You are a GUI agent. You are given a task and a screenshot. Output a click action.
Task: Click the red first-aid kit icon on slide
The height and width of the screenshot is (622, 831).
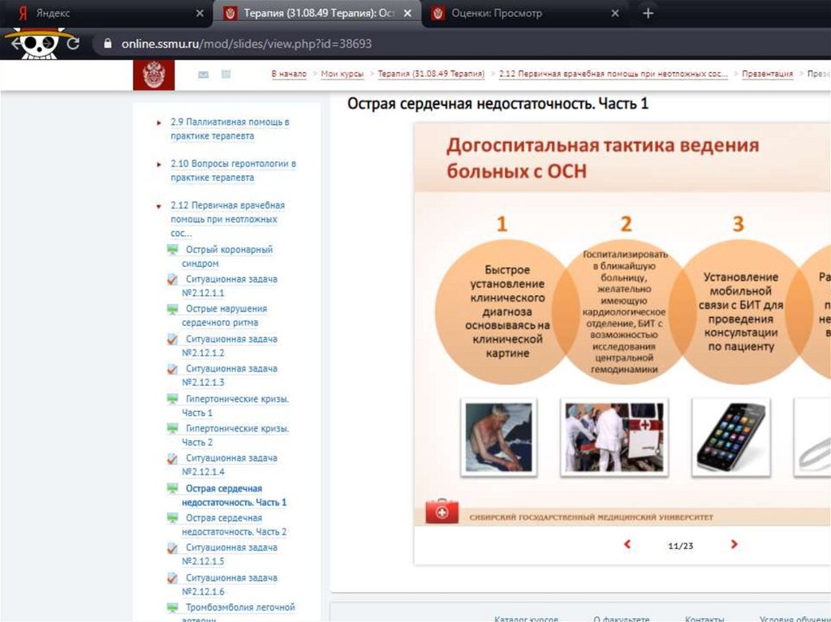pyautogui.click(x=441, y=511)
